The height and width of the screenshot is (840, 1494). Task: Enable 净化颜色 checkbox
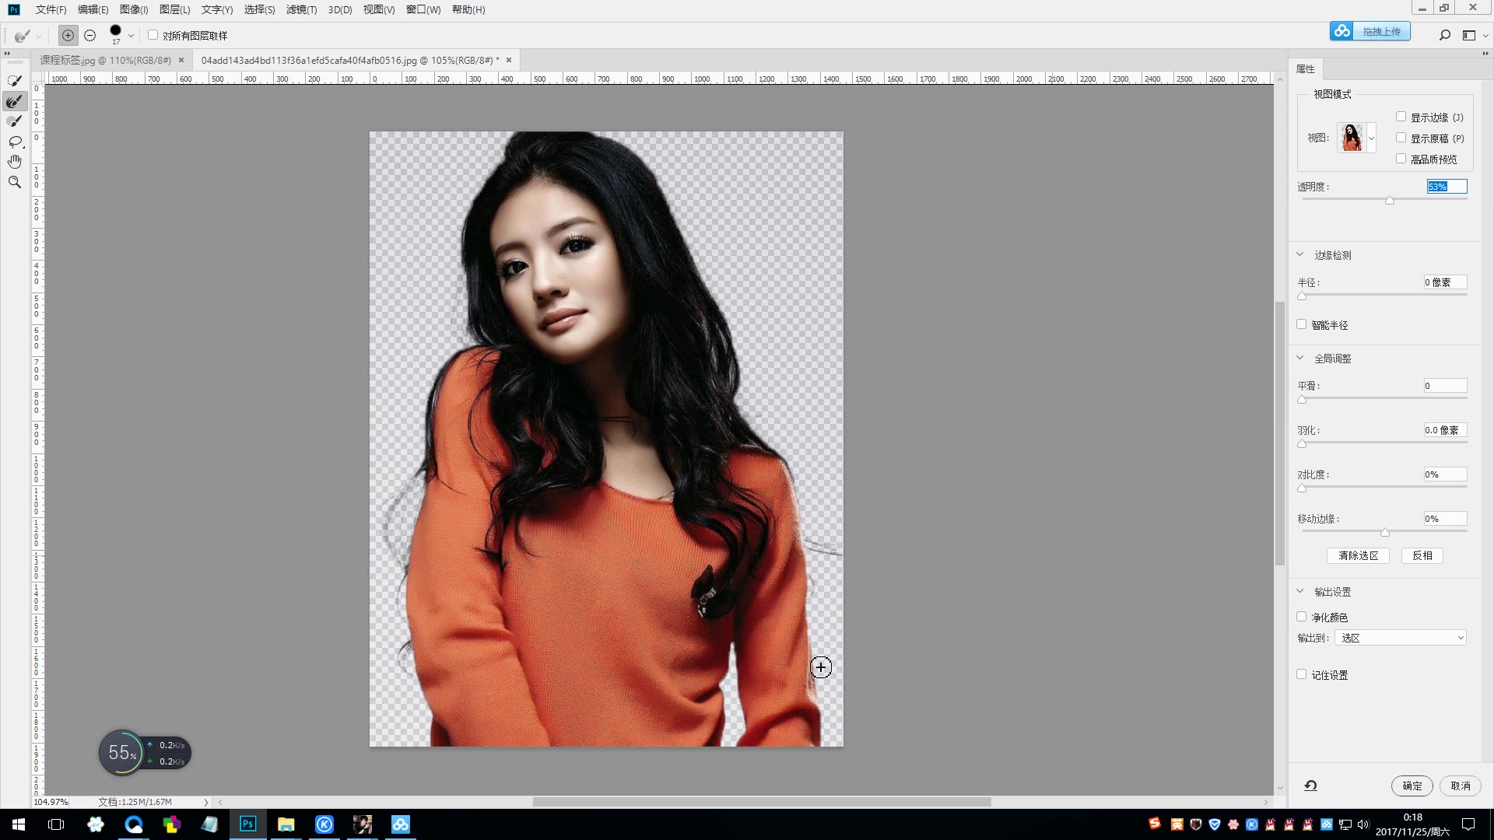[1301, 617]
